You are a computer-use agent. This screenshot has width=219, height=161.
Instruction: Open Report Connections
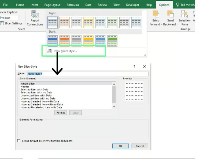35,18
